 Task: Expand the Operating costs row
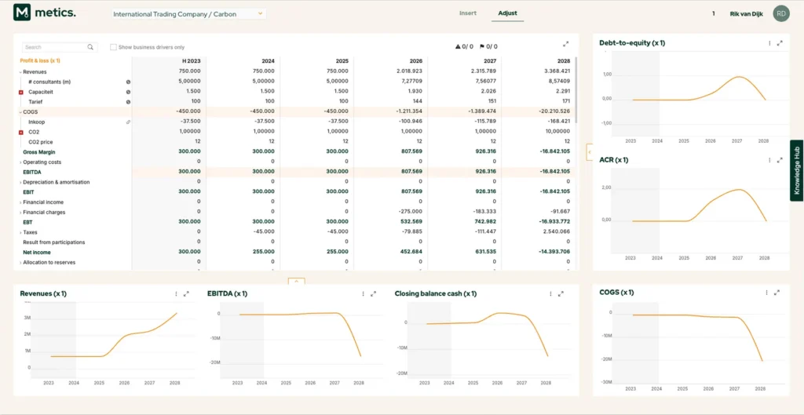pyautogui.click(x=20, y=162)
